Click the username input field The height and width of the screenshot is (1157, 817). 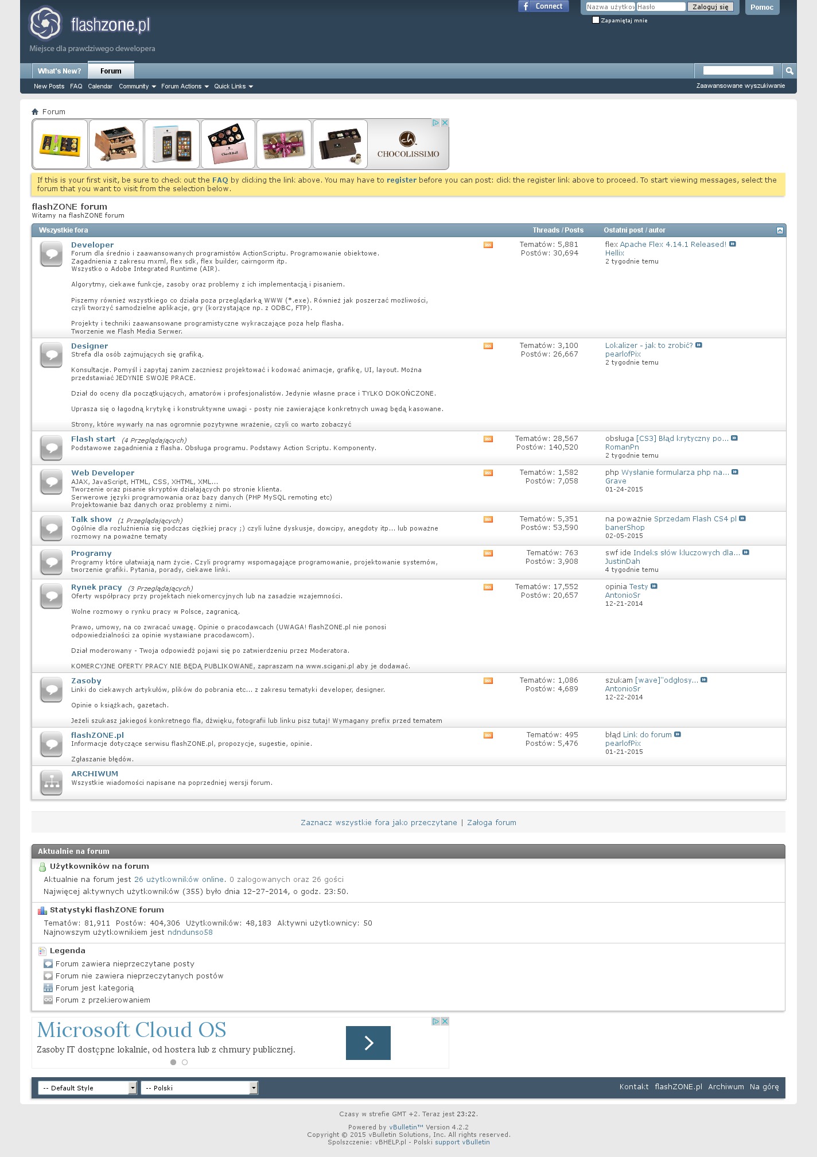pyautogui.click(x=610, y=7)
